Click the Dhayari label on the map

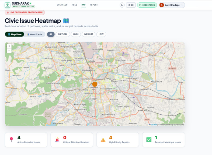click(78, 124)
